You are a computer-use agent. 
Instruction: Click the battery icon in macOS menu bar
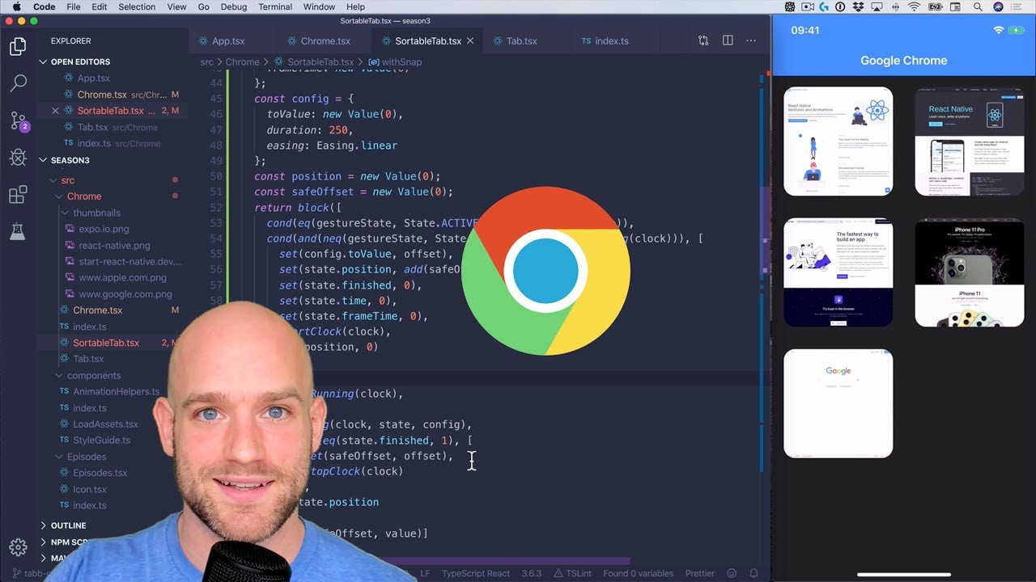pos(935,6)
